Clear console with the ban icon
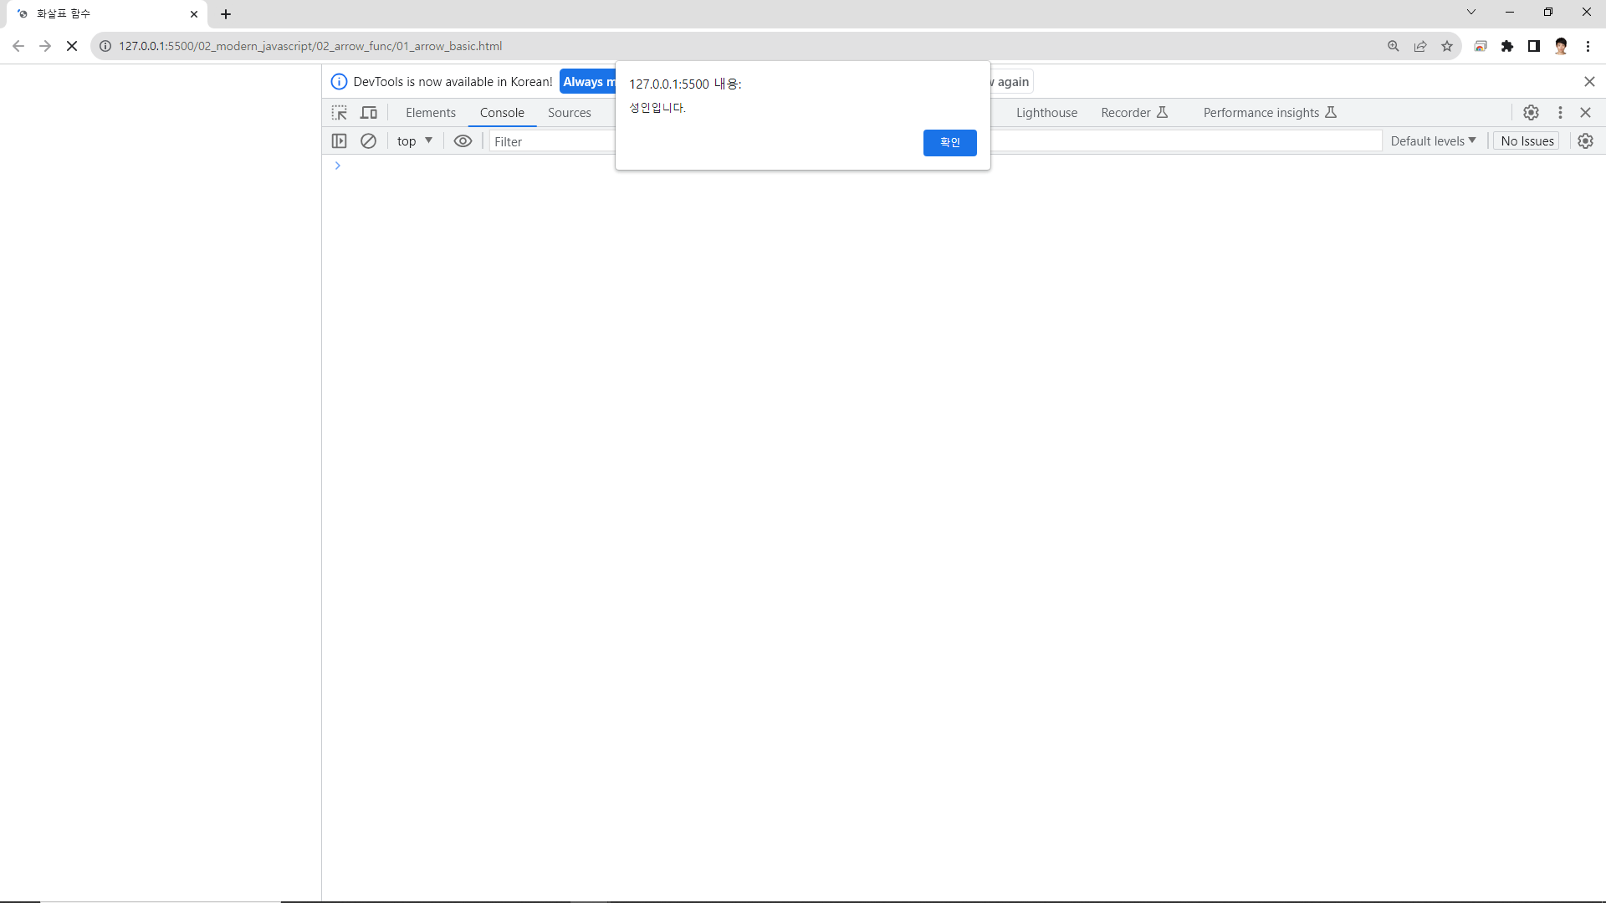Screen dimensions: 1606x903 [x=368, y=141]
